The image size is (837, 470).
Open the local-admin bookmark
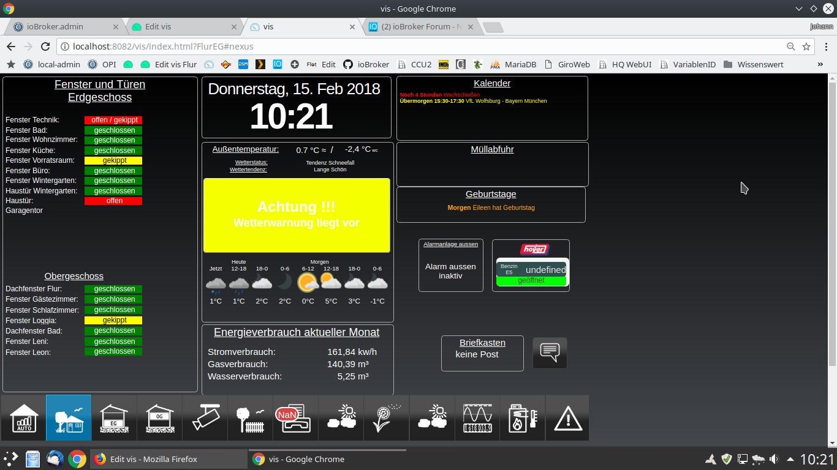point(51,64)
